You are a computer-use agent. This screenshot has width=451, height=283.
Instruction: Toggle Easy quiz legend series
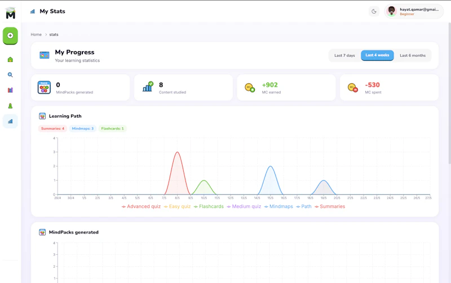click(177, 206)
